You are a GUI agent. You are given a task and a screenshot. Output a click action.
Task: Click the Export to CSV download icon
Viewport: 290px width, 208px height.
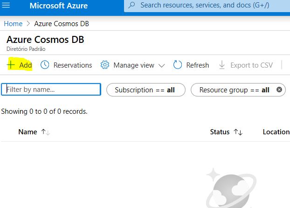(222, 65)
